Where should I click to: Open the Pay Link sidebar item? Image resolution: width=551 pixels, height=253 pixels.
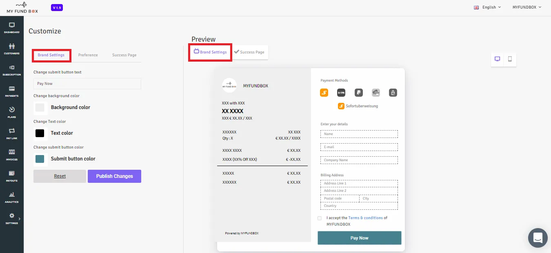12,133
